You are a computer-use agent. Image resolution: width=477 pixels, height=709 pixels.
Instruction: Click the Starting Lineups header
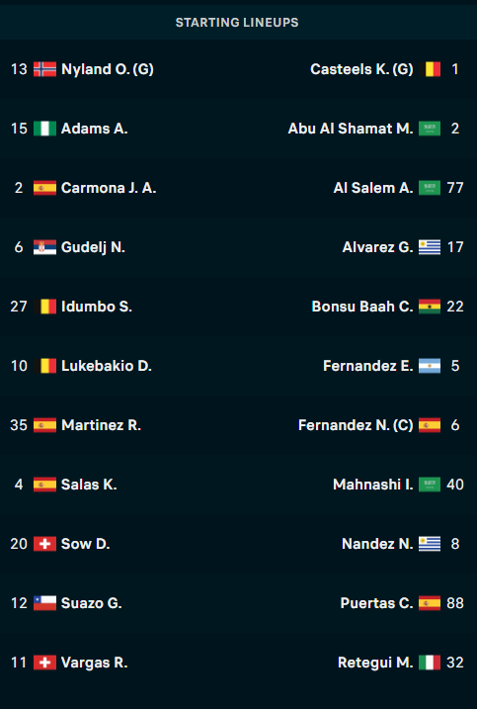[x=237, y=23]
